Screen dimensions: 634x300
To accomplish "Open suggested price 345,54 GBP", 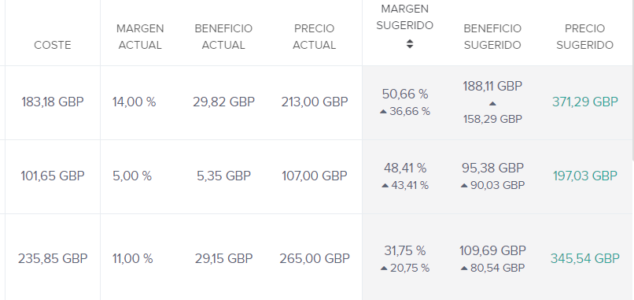I will 585,258.
